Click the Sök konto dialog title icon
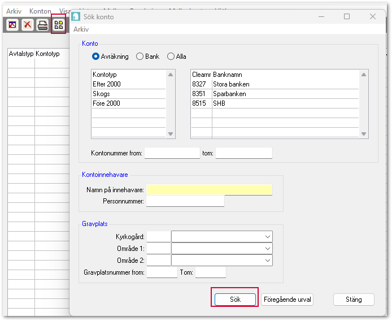Screen dimensions: 392x321 [76, 16]
